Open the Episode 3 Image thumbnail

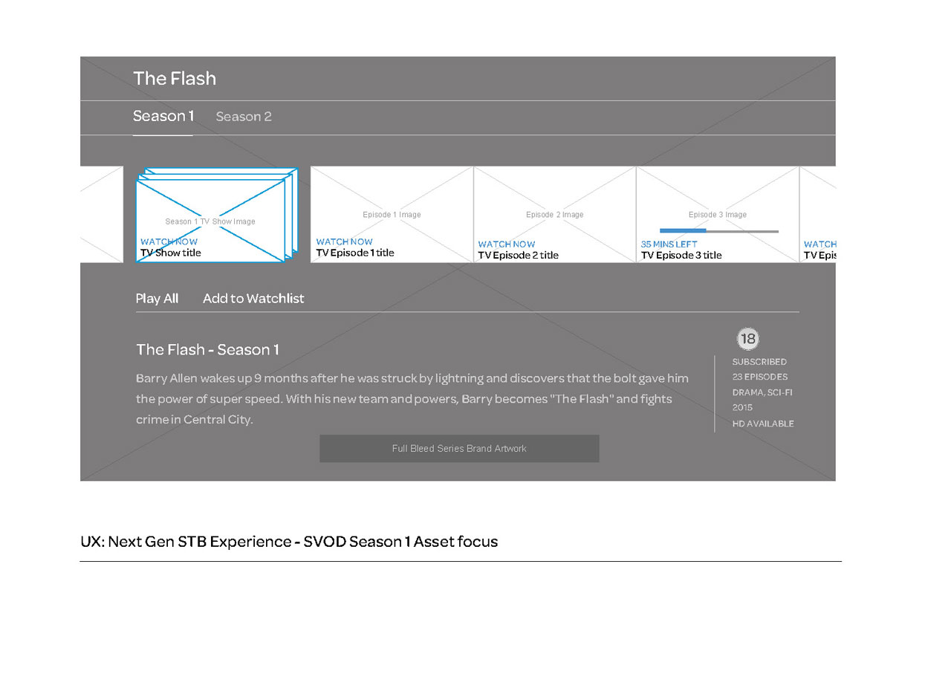tap(717, 215)
